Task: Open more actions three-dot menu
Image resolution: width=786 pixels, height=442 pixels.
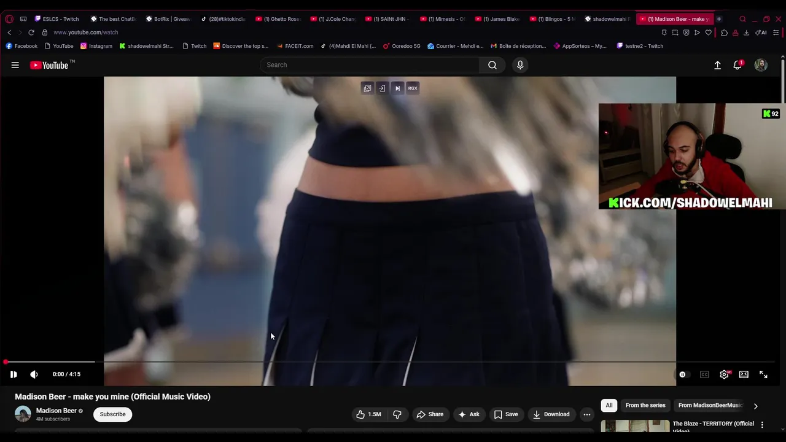Action: [587, 414]
